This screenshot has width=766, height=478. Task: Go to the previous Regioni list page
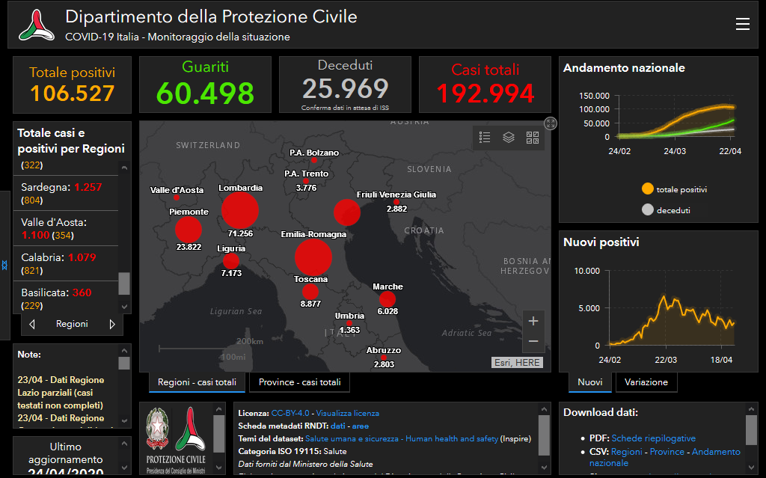pyautogui.click(x=32, y=325)
